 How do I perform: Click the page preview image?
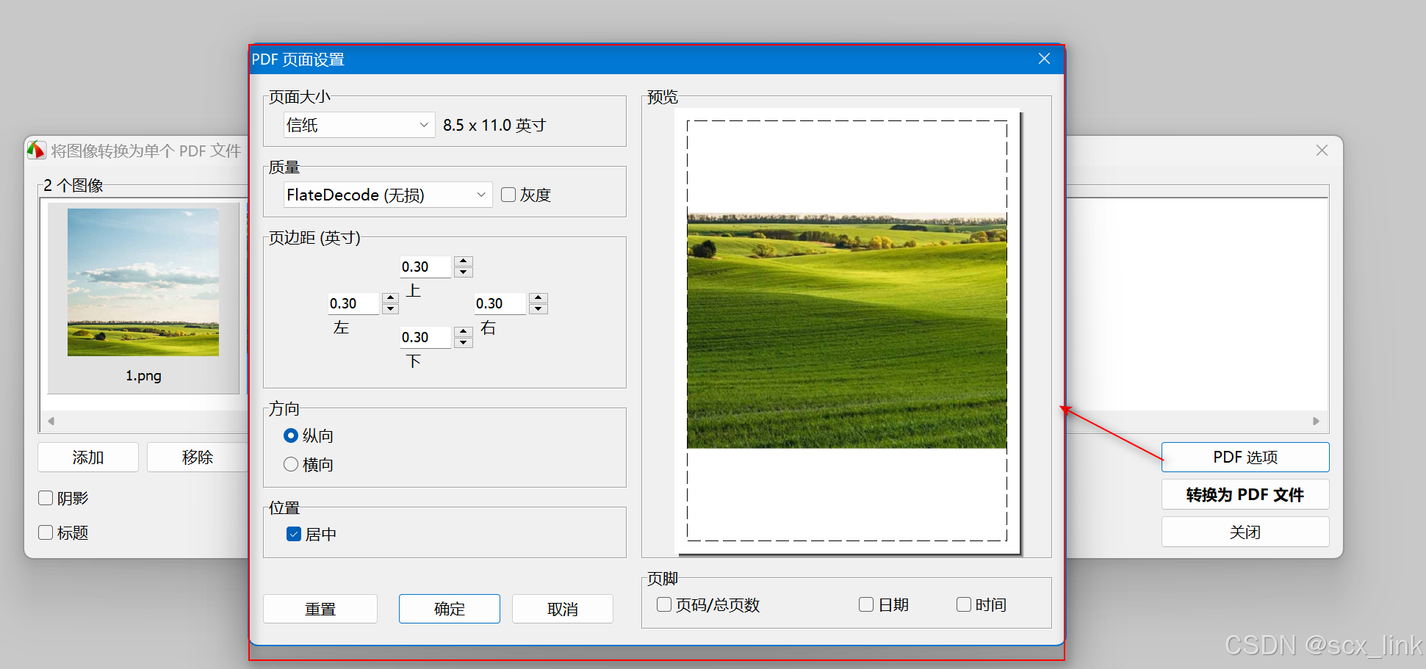[846, 330]
